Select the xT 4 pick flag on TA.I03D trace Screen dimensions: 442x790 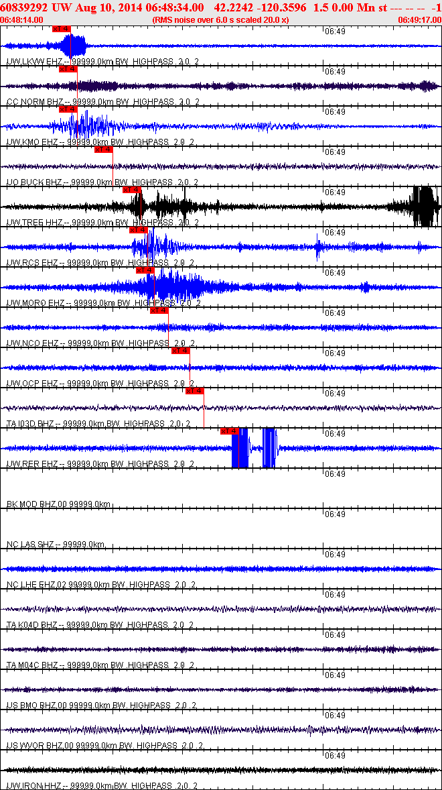pyautogui.click(x=195, y=391)
